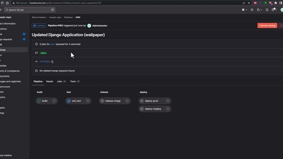The height and width of the screenshot is (159, 283).
Task: Open the To-Do list icon
Action: pos(267,10)
